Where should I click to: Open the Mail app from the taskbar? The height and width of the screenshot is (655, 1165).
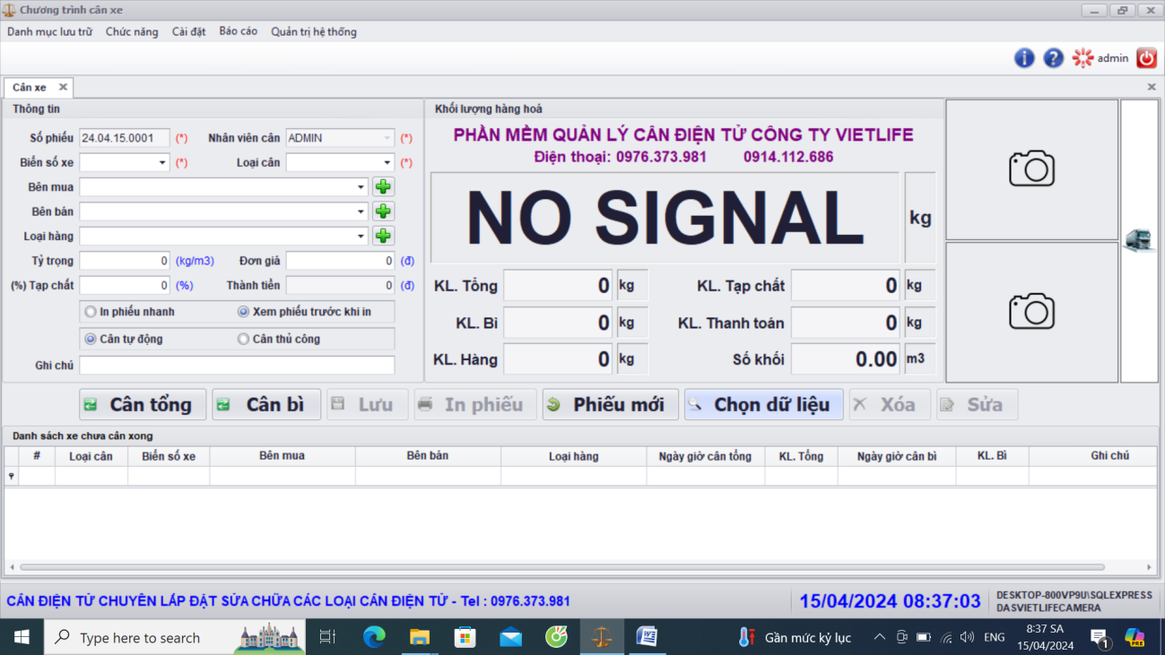point(511,637)
